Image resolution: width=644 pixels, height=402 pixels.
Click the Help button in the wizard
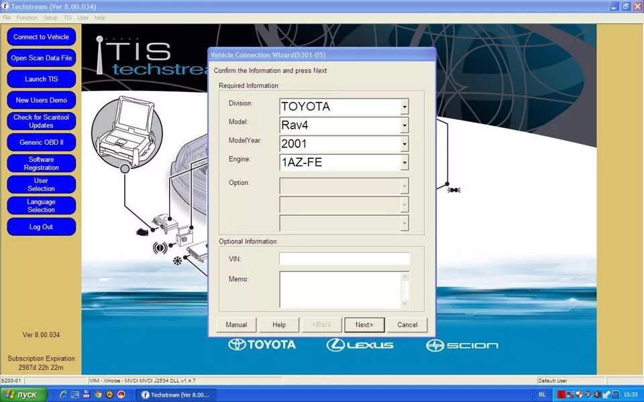(x=279, y=325)
